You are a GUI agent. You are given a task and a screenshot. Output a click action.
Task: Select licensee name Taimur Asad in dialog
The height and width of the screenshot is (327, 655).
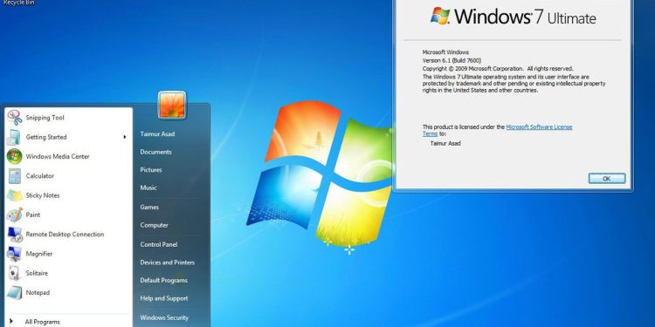point(445,144)
